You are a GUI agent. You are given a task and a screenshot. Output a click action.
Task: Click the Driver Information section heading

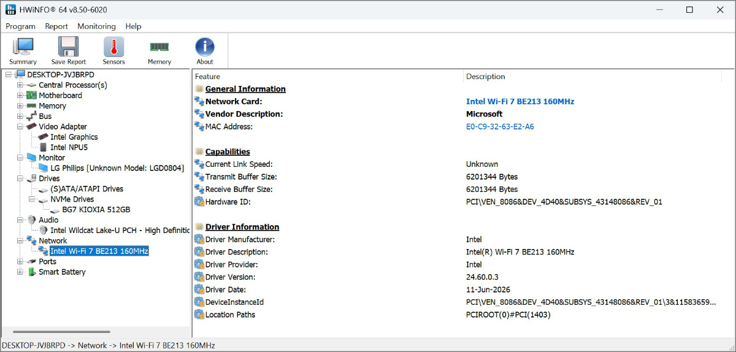tap(242, 228)
